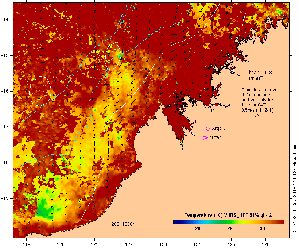Image resolution: width=299 pixels, height=248 pixels.
Task: Click longitude axis label 126
Action: [x=265, y=244]
